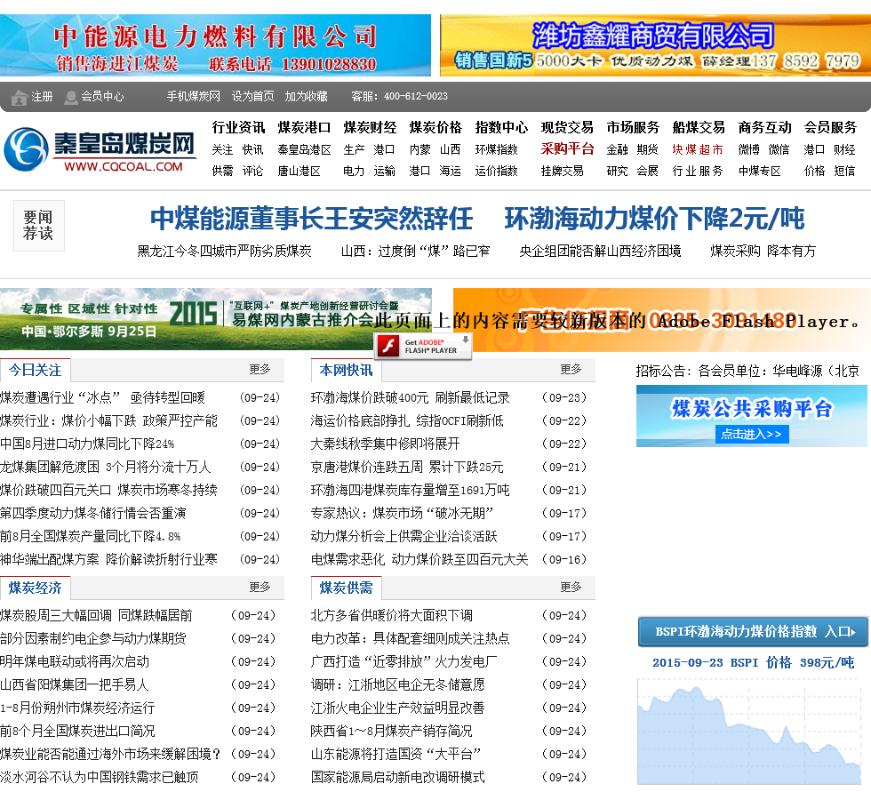Image resolution: width=871 pixels, height=792 pixels.
Task: Open headline 环渤海动力煤价下降2元/吨
Action: click(x=654, y=219)
